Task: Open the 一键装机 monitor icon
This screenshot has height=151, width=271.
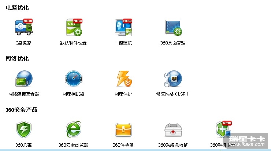Action: tap(123, 27)
